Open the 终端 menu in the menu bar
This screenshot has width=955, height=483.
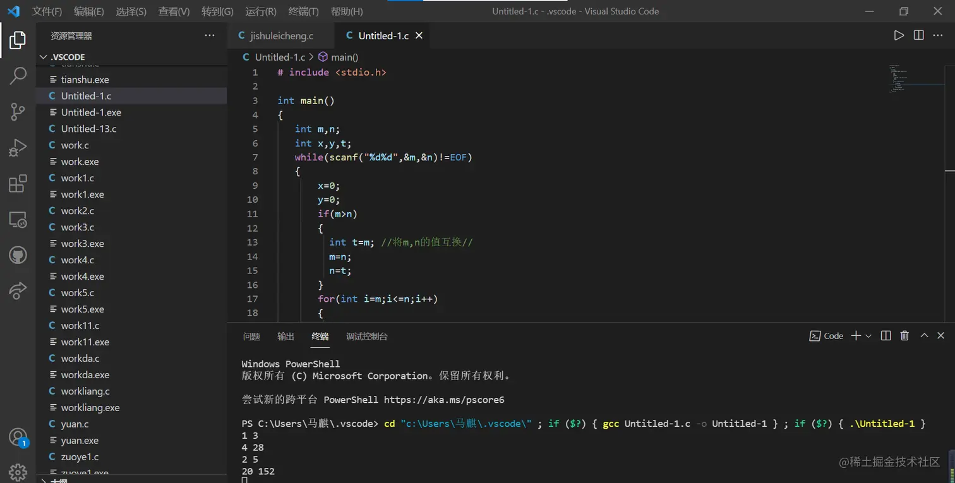point(302,11)
